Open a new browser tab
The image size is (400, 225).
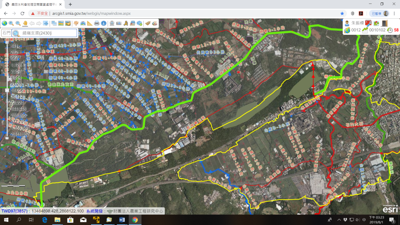coord(70,4)
